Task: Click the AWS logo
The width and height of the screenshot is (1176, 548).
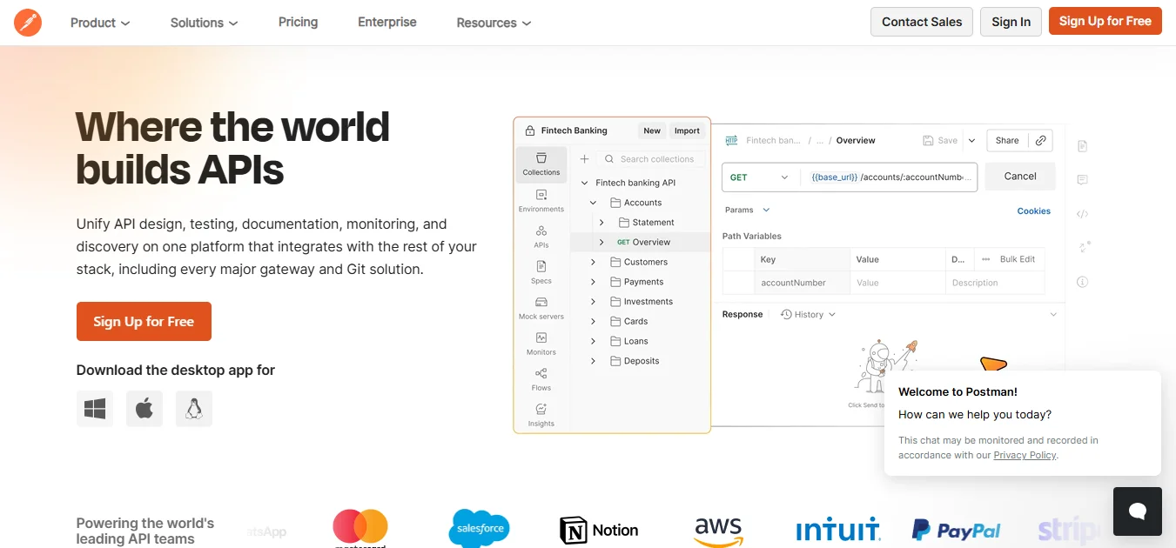Action: point(719,531)
